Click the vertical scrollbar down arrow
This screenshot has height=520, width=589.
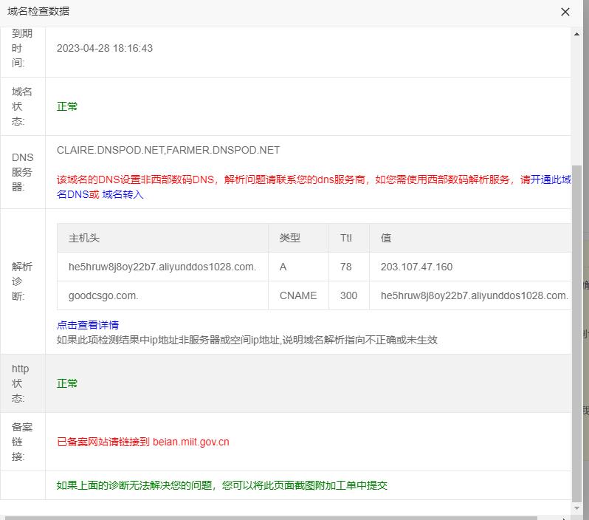tap(577, 508)
